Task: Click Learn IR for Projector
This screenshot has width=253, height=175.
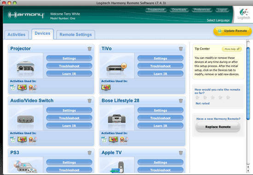Action: pyautogui.click(x=69, y=73)
